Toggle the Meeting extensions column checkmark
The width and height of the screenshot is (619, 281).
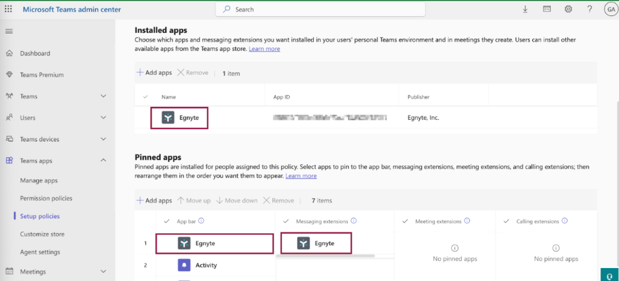(405, 221)
